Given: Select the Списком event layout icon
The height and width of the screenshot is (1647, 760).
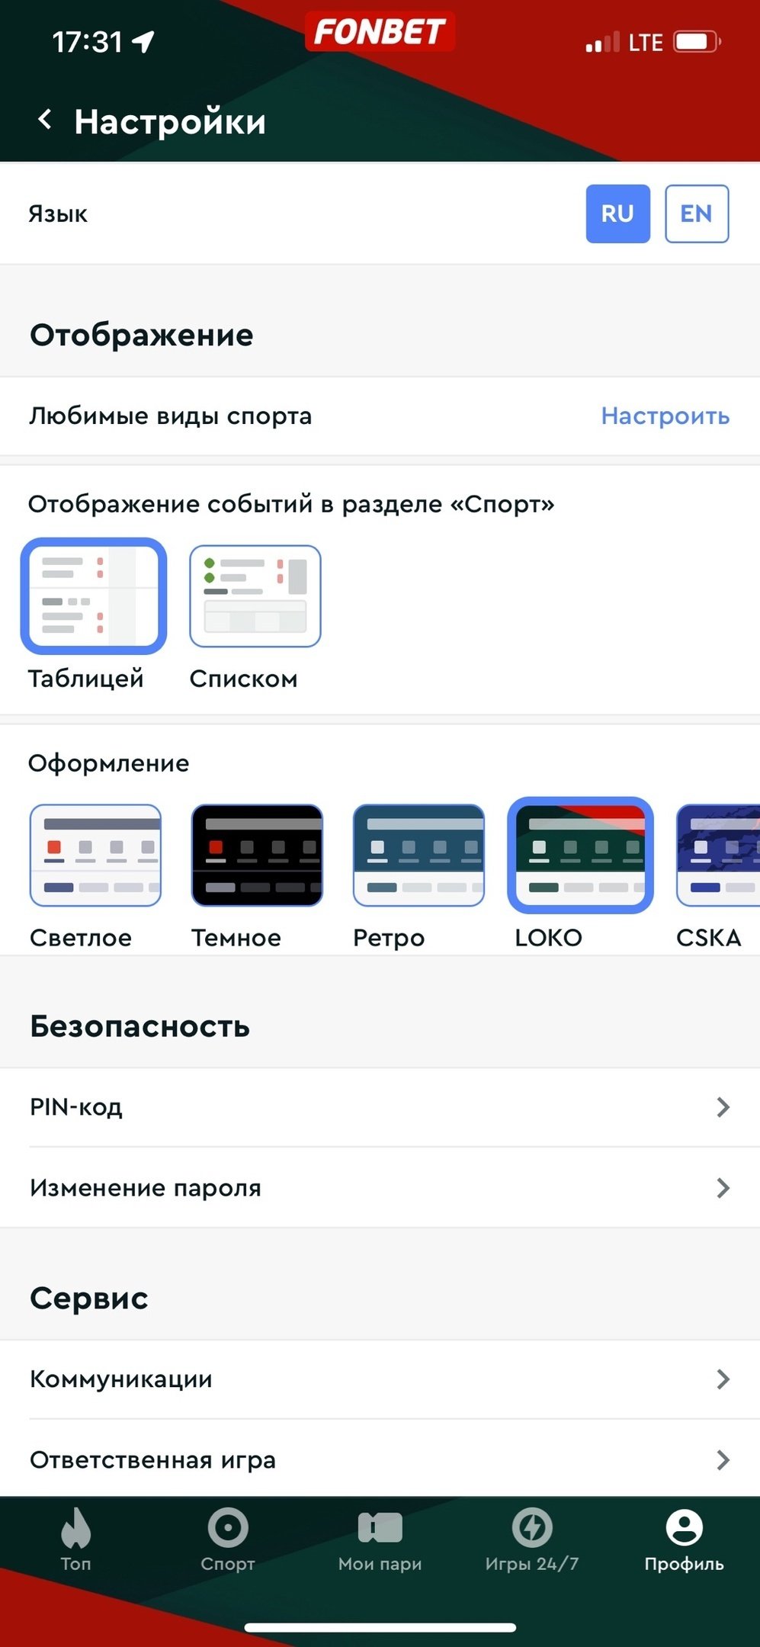Looking at the screenshot, I should (x=255, y=596).
